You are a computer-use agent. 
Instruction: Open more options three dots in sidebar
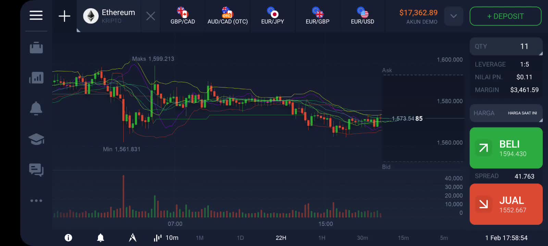click(x=36, y=201)
